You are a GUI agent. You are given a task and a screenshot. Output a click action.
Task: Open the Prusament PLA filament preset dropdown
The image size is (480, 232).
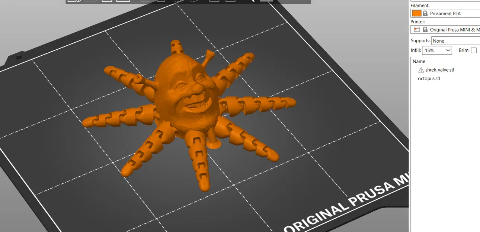pos(445,13)
